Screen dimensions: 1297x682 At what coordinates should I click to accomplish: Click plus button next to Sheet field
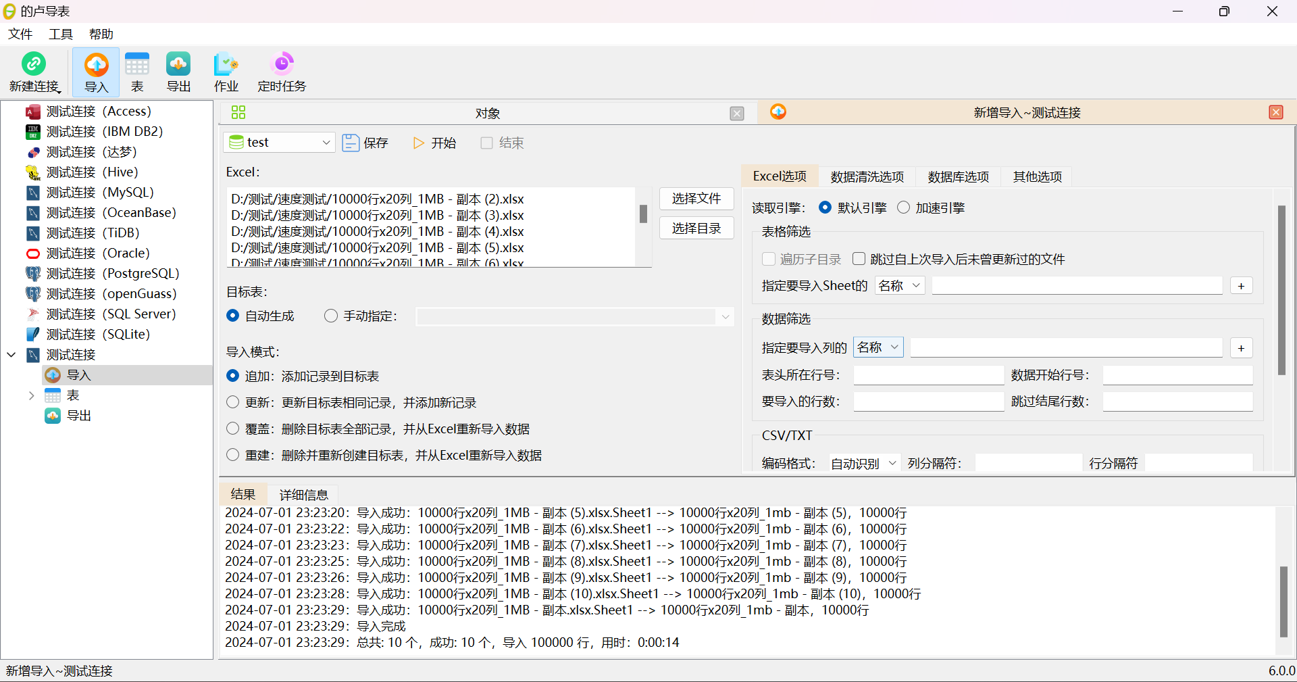coord(1241,286)
